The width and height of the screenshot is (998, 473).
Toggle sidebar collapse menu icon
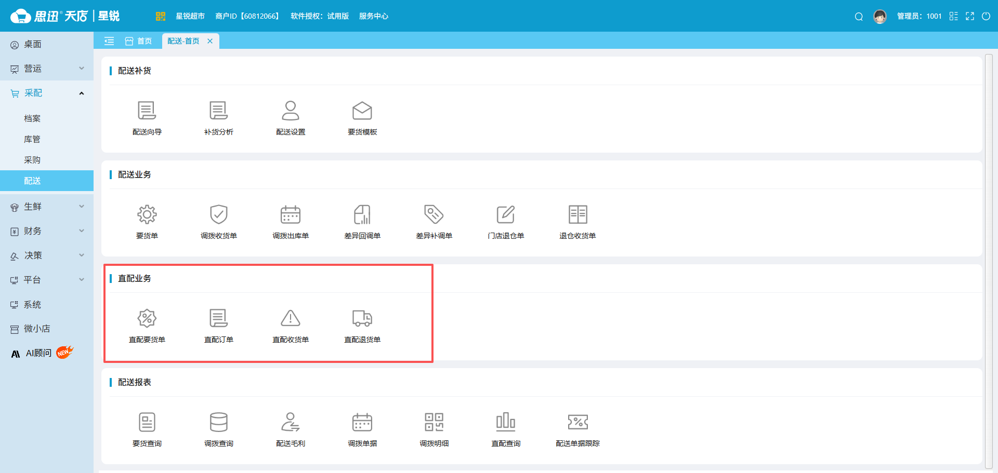(109, 41)
